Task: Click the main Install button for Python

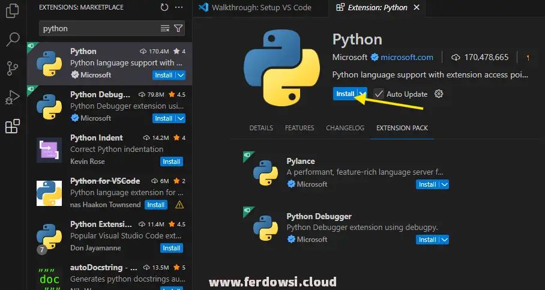Action: [345, 94]
